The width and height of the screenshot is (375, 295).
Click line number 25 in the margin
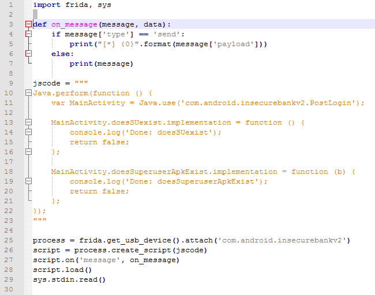click(11, 240)
